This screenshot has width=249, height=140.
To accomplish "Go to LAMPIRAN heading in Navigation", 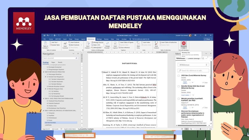I will 48,125.
